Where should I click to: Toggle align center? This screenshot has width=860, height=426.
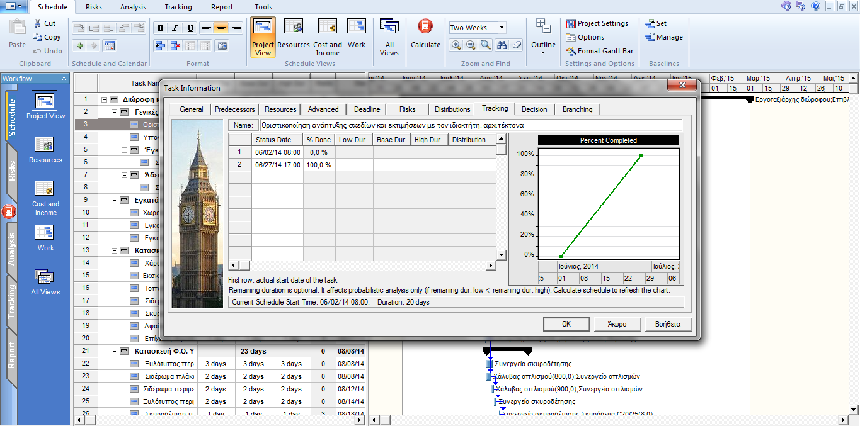point(221,28)
